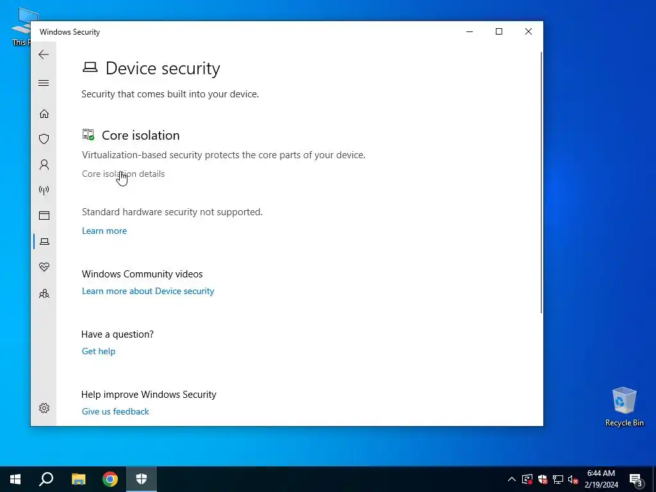Open Firewall & network protection icon
The width and height of the screenshot is (656, 492).
click(x=44, y=190)
